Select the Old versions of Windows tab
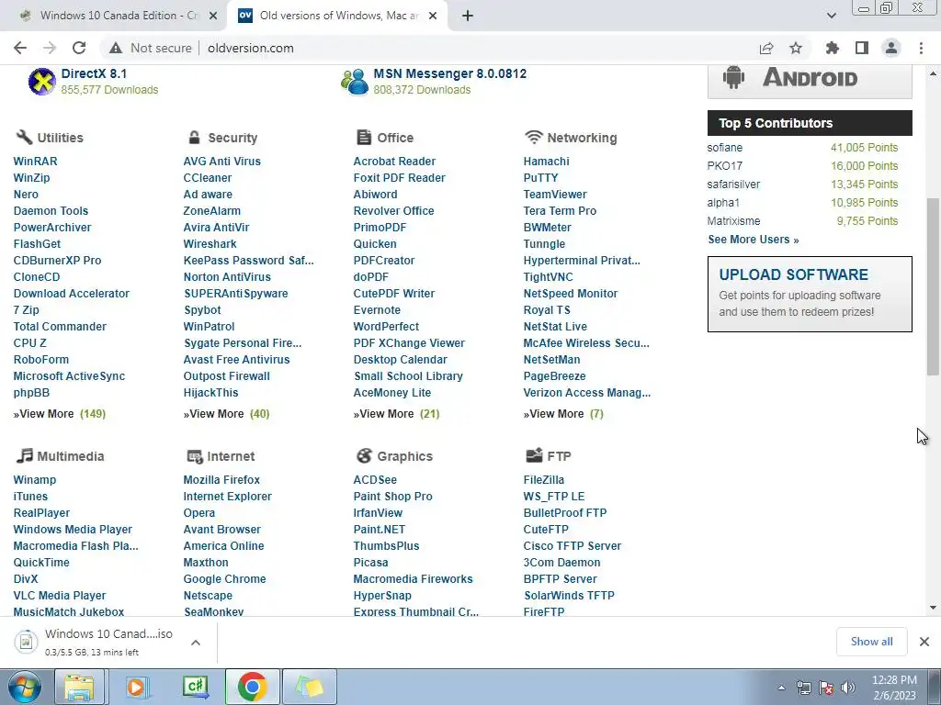The width and height of the screenshot is (941, 705). point(336,16)
